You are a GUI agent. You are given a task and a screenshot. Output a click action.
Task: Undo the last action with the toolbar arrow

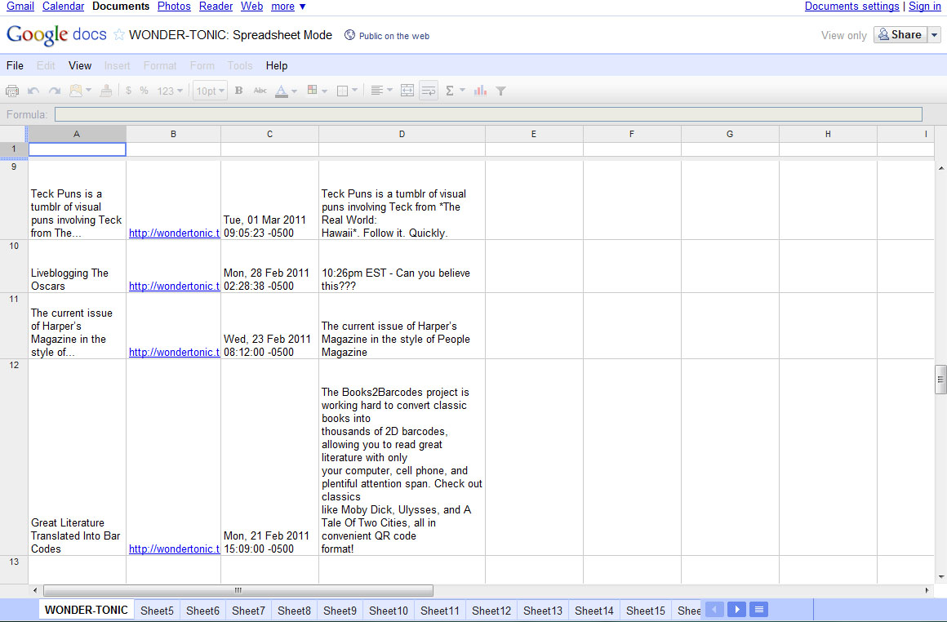tap(33, 91)
